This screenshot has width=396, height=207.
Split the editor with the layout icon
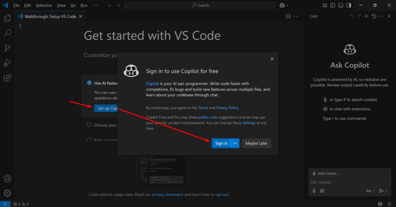(x=288, y=16)
